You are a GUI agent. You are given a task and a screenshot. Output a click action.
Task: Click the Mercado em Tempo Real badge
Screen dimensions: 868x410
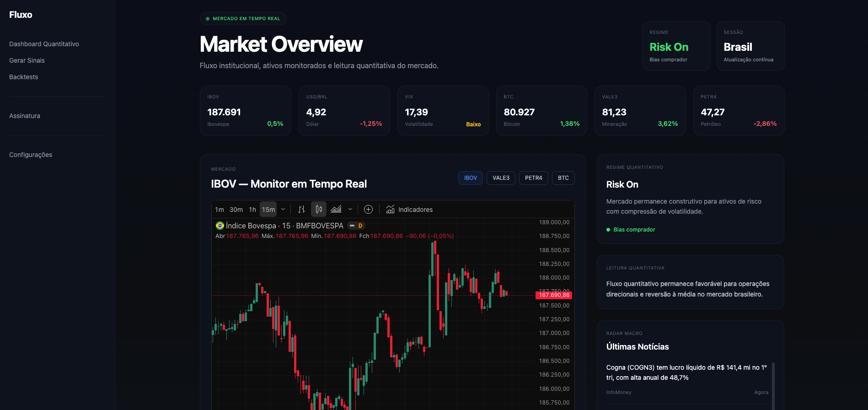(x=243, y=19)
